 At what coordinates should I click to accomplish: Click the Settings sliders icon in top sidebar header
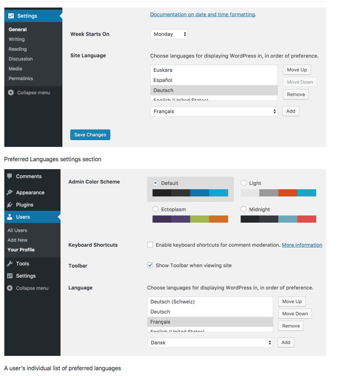coord(11,16)
